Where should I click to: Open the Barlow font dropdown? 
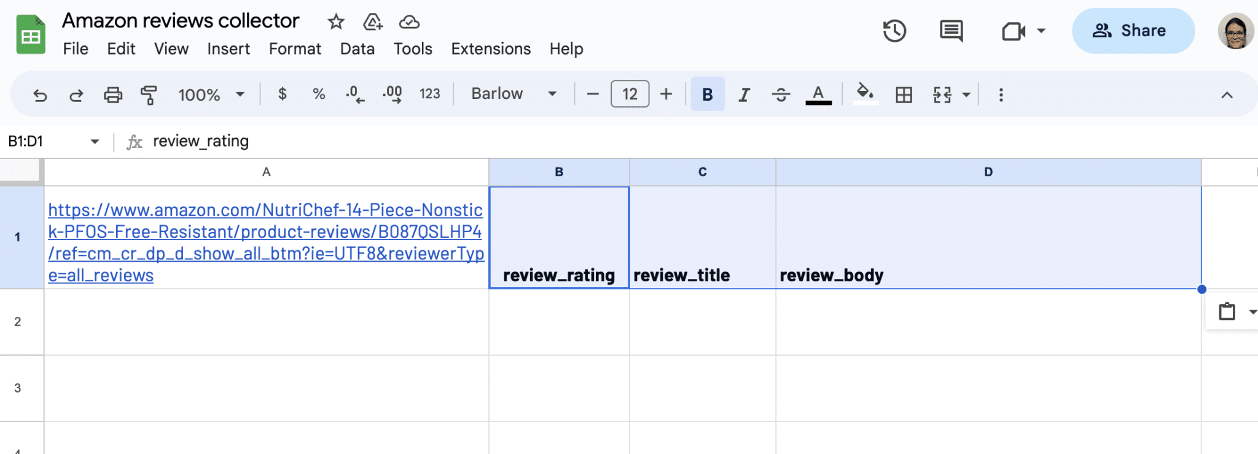[514, 94]
